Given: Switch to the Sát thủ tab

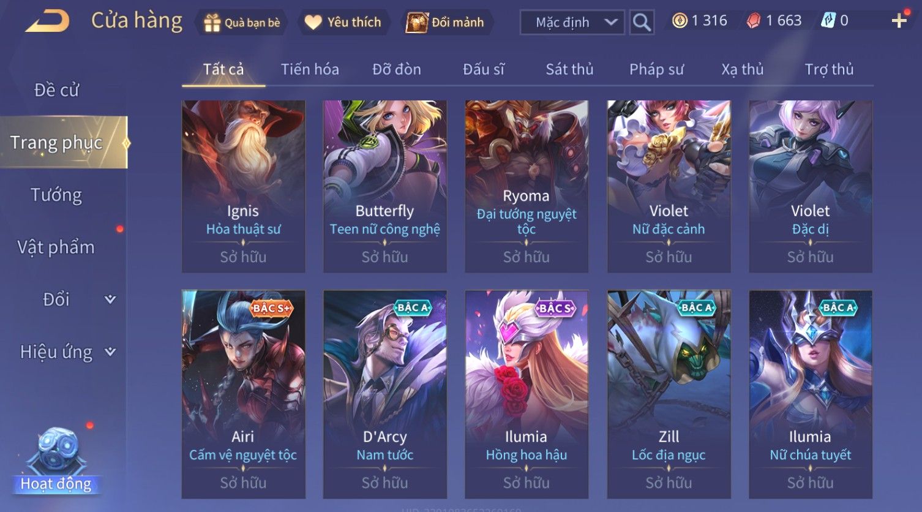Looking at the screenshot, I should pyautogui.click(x=569, y=69).
